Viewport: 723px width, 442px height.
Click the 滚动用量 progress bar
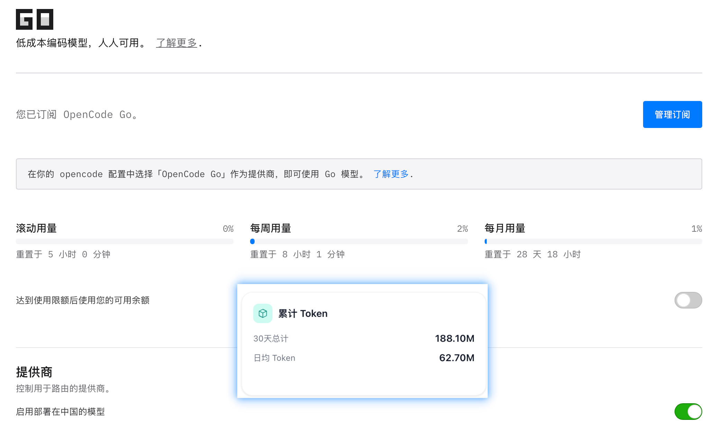click(x=125, y=241)
